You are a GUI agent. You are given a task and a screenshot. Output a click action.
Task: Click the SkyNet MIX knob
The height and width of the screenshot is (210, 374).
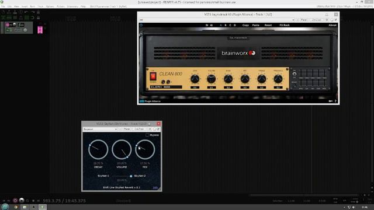pyautogui.click(x=145, y=149)
